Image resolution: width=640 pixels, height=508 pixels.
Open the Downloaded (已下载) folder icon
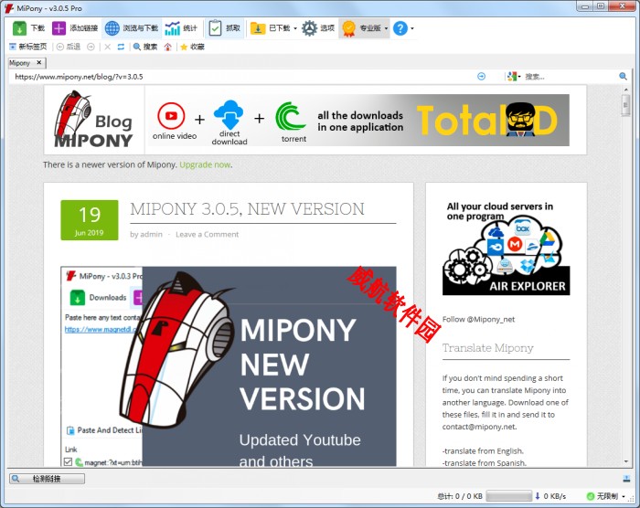258,28
